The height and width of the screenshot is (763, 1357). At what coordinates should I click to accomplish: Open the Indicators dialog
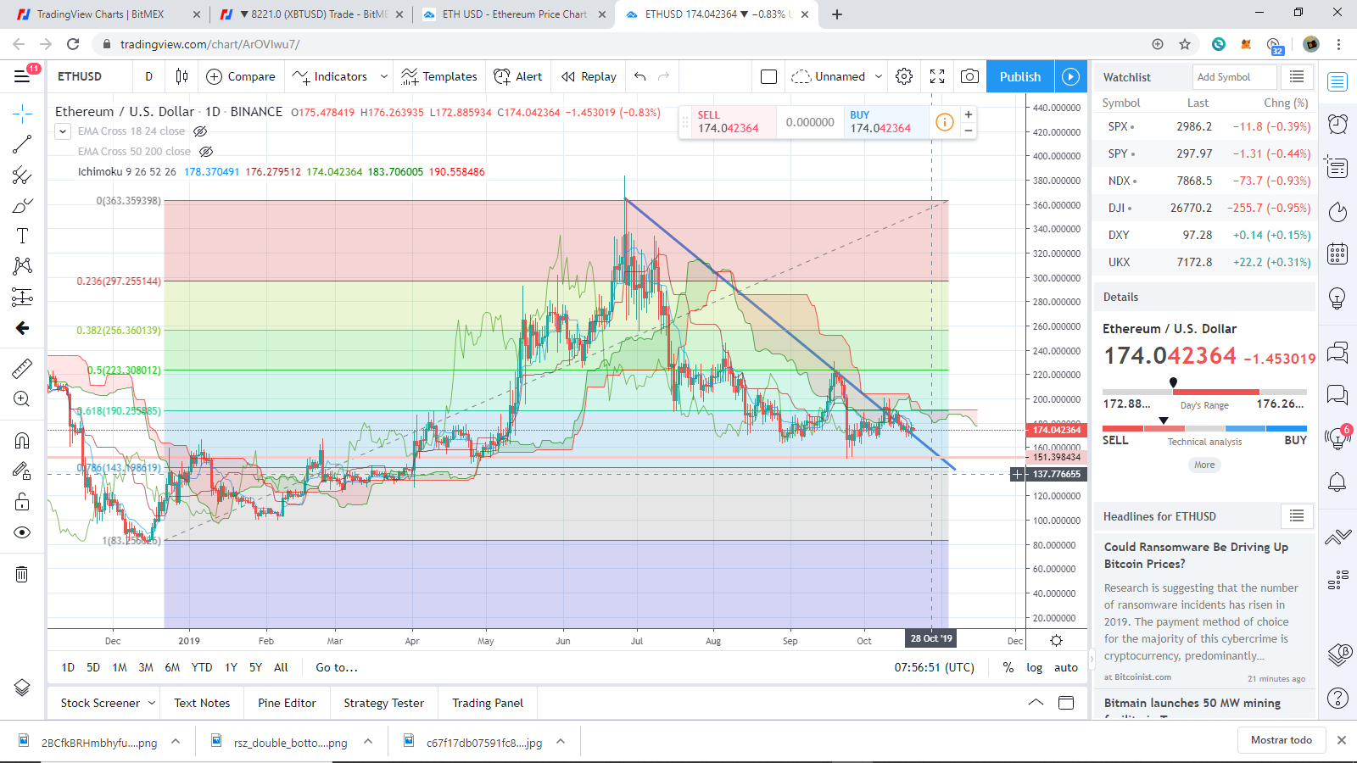330,76
